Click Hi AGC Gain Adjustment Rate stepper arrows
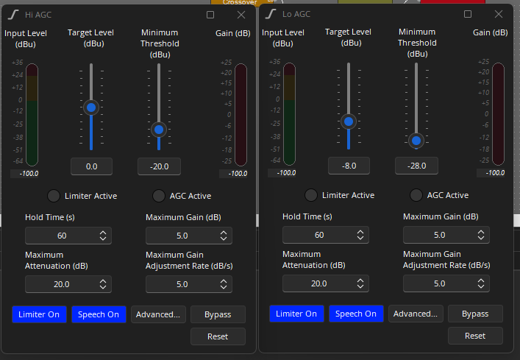This screenshot has width=520, height=360. (224, 284)
